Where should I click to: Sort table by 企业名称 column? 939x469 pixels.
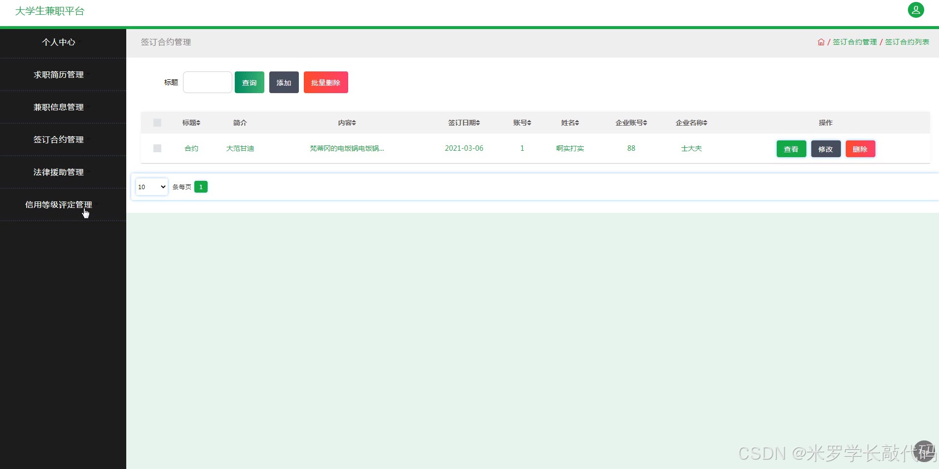tap(691, 123)
